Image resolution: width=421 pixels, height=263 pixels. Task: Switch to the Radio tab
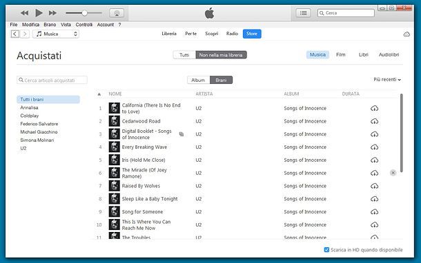coord(233,34)
